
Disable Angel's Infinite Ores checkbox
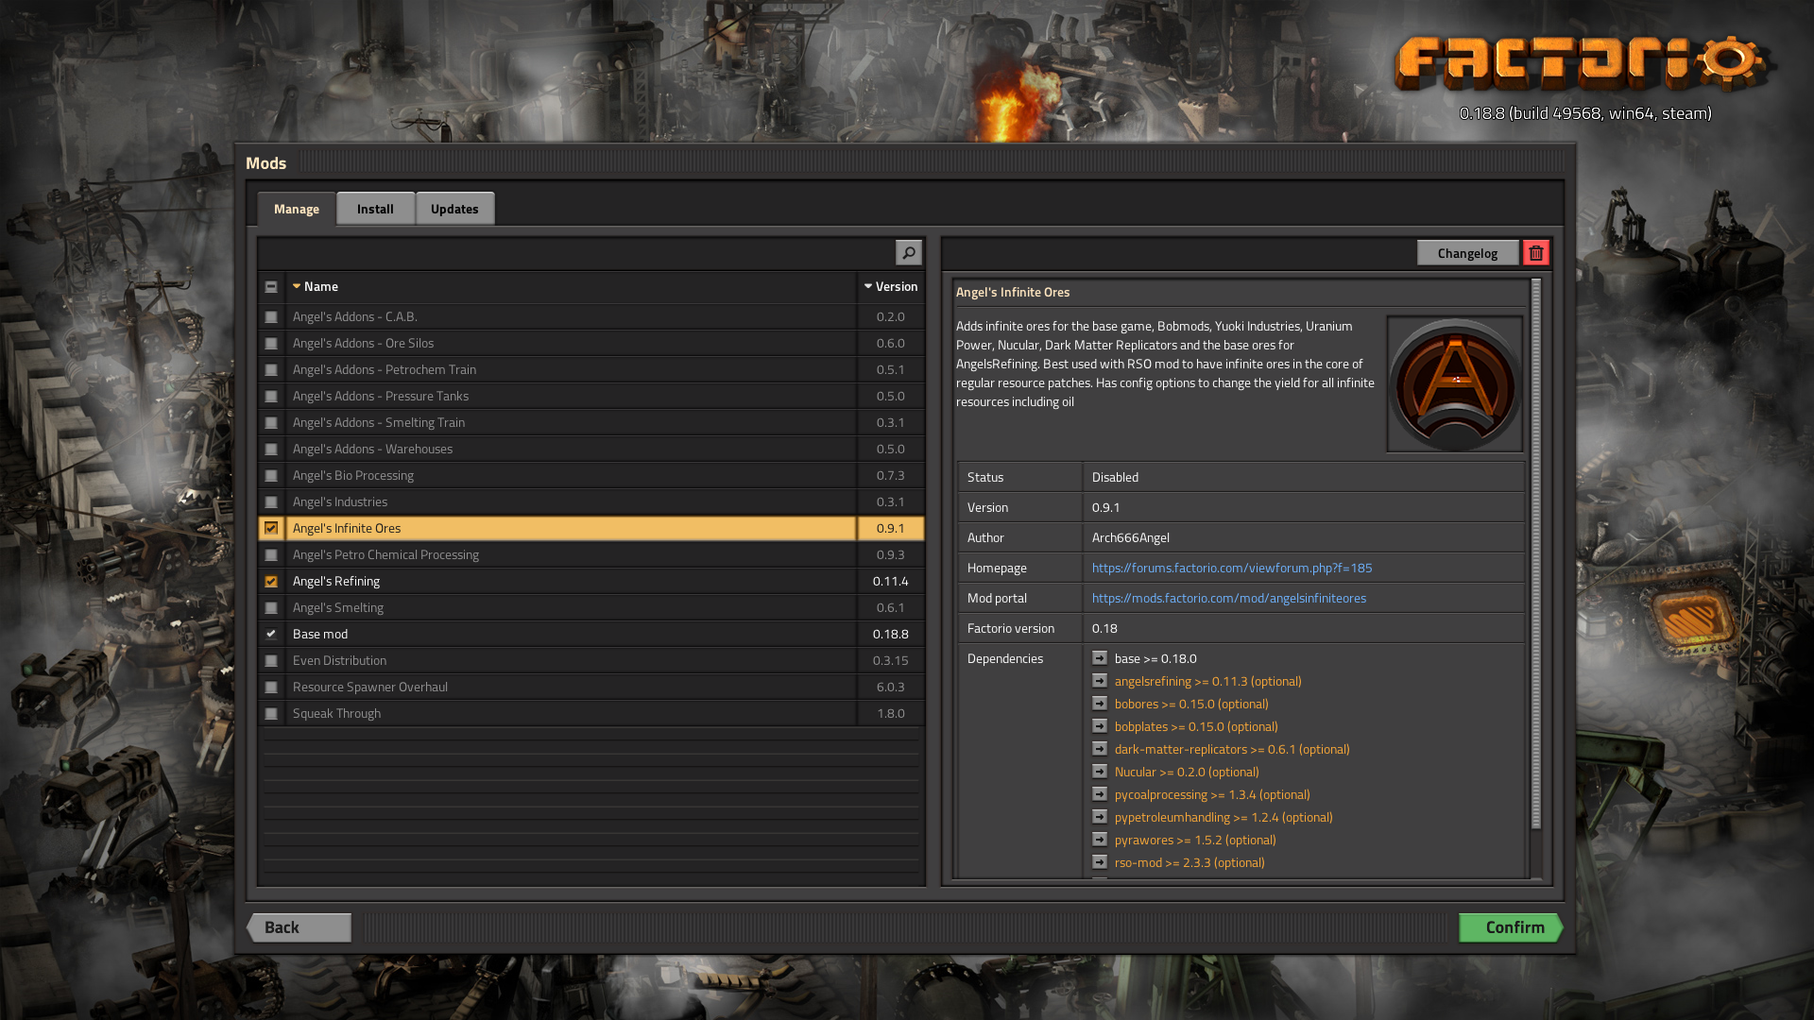coord(271,528)
